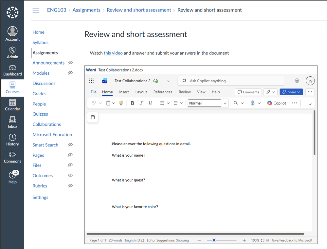
Task: Toggle bold formatting in Word toolbar
Action: point(133,103)
